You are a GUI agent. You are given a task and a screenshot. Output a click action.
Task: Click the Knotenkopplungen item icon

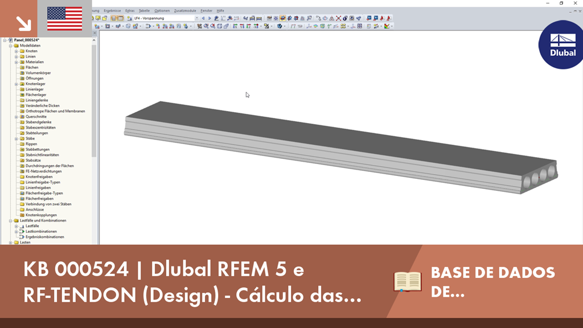(x=22, y=215)
